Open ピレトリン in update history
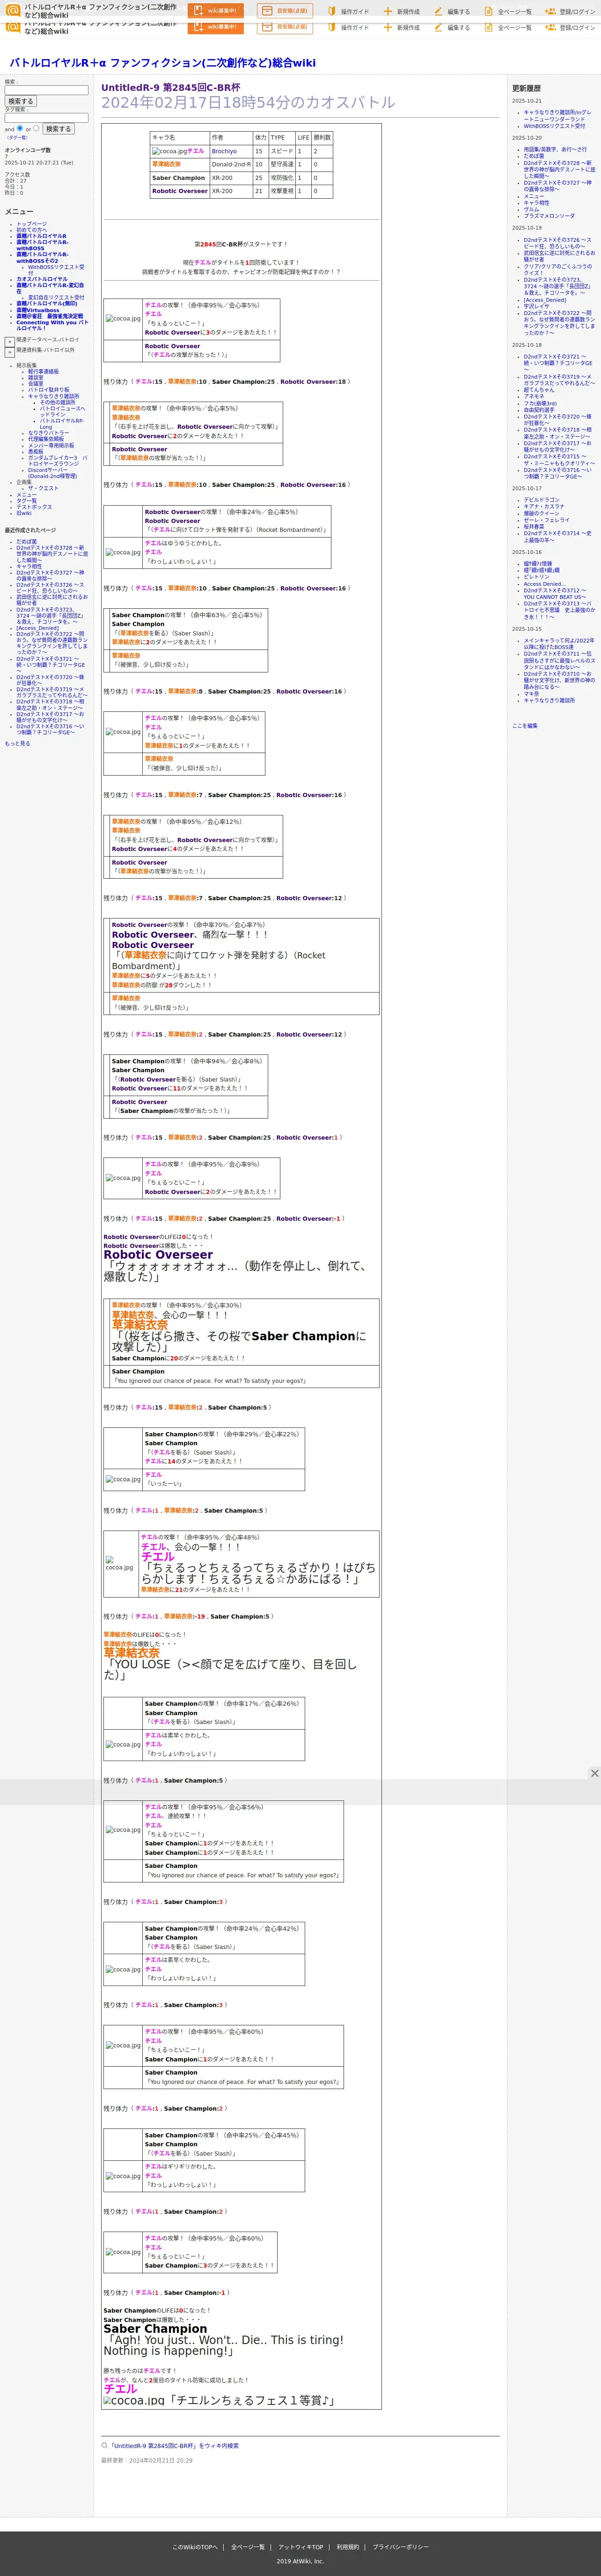This screenshot has height=2576, width=601. (x=536, y=577)
